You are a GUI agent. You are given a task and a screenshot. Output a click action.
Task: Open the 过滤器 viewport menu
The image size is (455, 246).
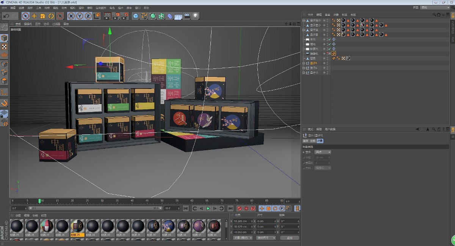(56, 24)
